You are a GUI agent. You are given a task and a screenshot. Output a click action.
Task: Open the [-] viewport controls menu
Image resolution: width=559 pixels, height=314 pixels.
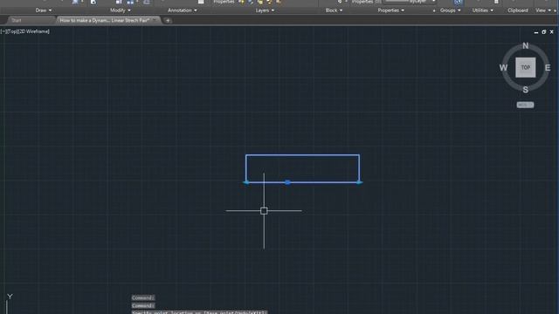tap(3, 31)
